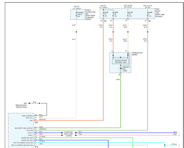184x148 pixels.
Task: Click the security indicator LED symbol
Action: pos(121,68)
